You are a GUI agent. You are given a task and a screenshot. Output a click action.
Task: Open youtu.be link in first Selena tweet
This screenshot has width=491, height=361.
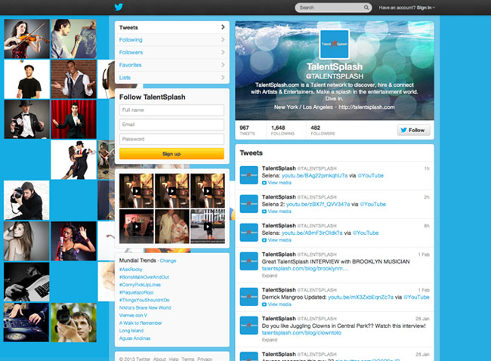[314, 175]
